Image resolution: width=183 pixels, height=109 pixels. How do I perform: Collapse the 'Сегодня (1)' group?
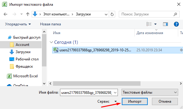click(51, 42)
